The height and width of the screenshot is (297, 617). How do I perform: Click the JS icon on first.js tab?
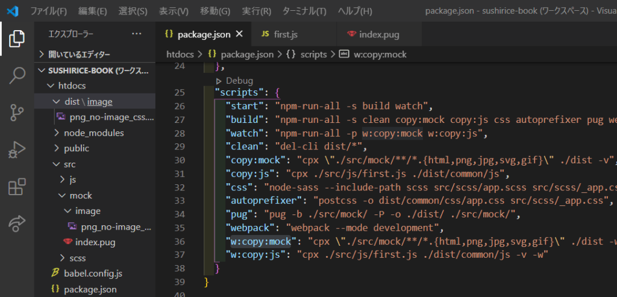pyautogui.click(x=265, y=34)
